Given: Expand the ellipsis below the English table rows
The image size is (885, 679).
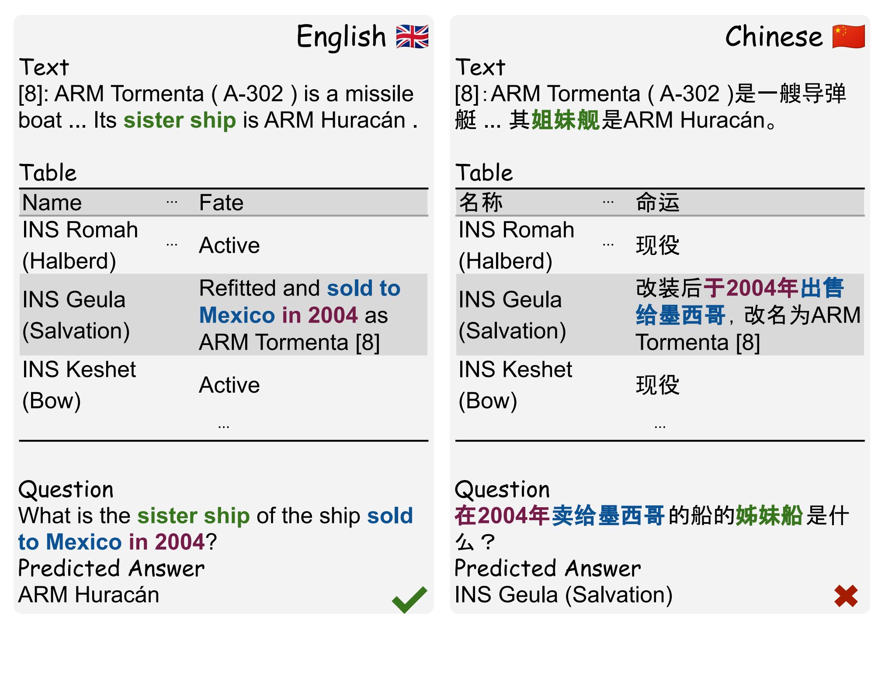Looking at the screenshot, I should [223, 426].
